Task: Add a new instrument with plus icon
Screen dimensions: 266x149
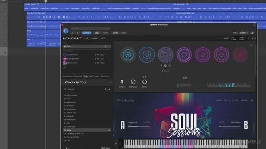Action: click(65, 67)
